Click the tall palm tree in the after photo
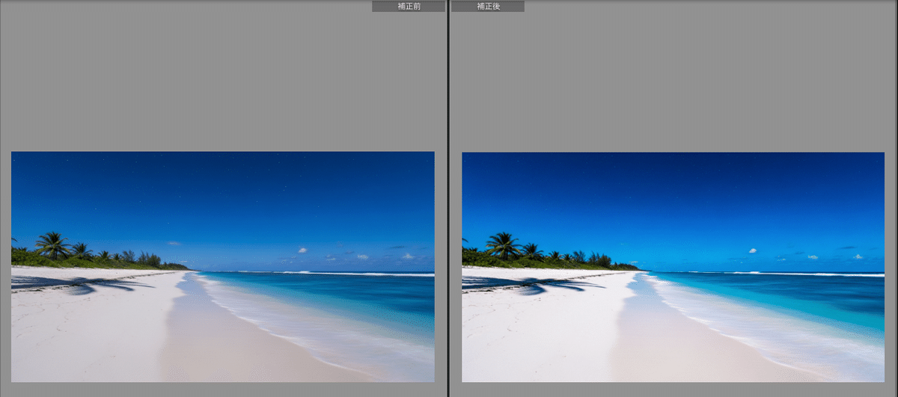Screen dimensions: 898x397 pyautogui.click(x=504, y=244)
